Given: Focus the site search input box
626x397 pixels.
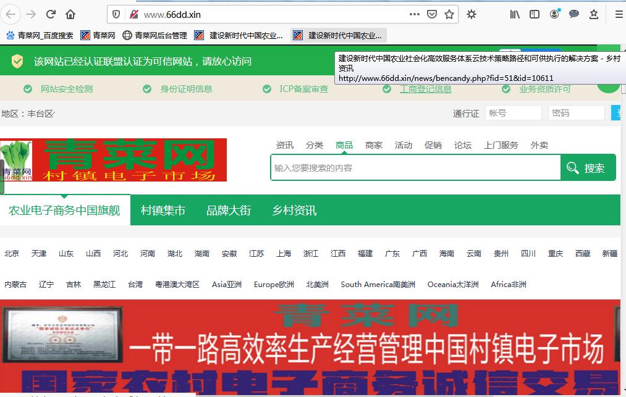Looking at the screenshot, I should click(416, 168).
